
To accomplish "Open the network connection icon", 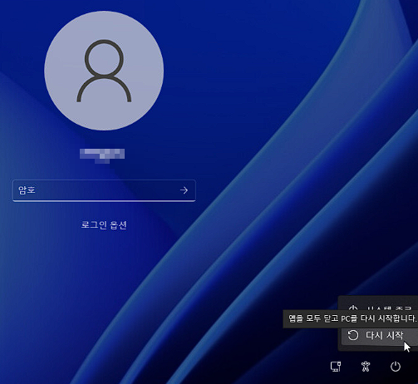I will 336,367.
